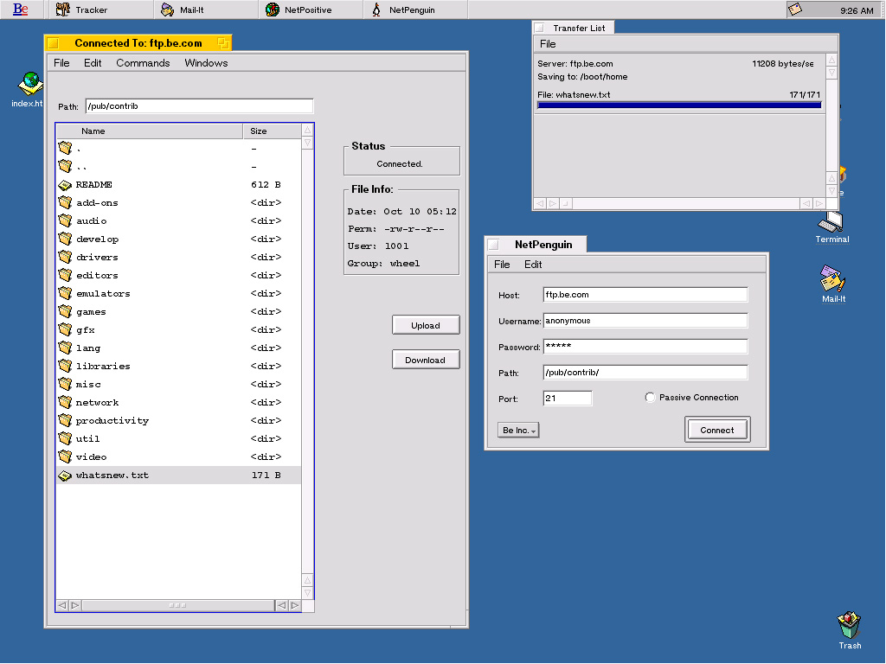Image resolution: width=886 pixels, height=664 pixels.
Task: Open the Commands menu
Action: [x=143, y=62]
